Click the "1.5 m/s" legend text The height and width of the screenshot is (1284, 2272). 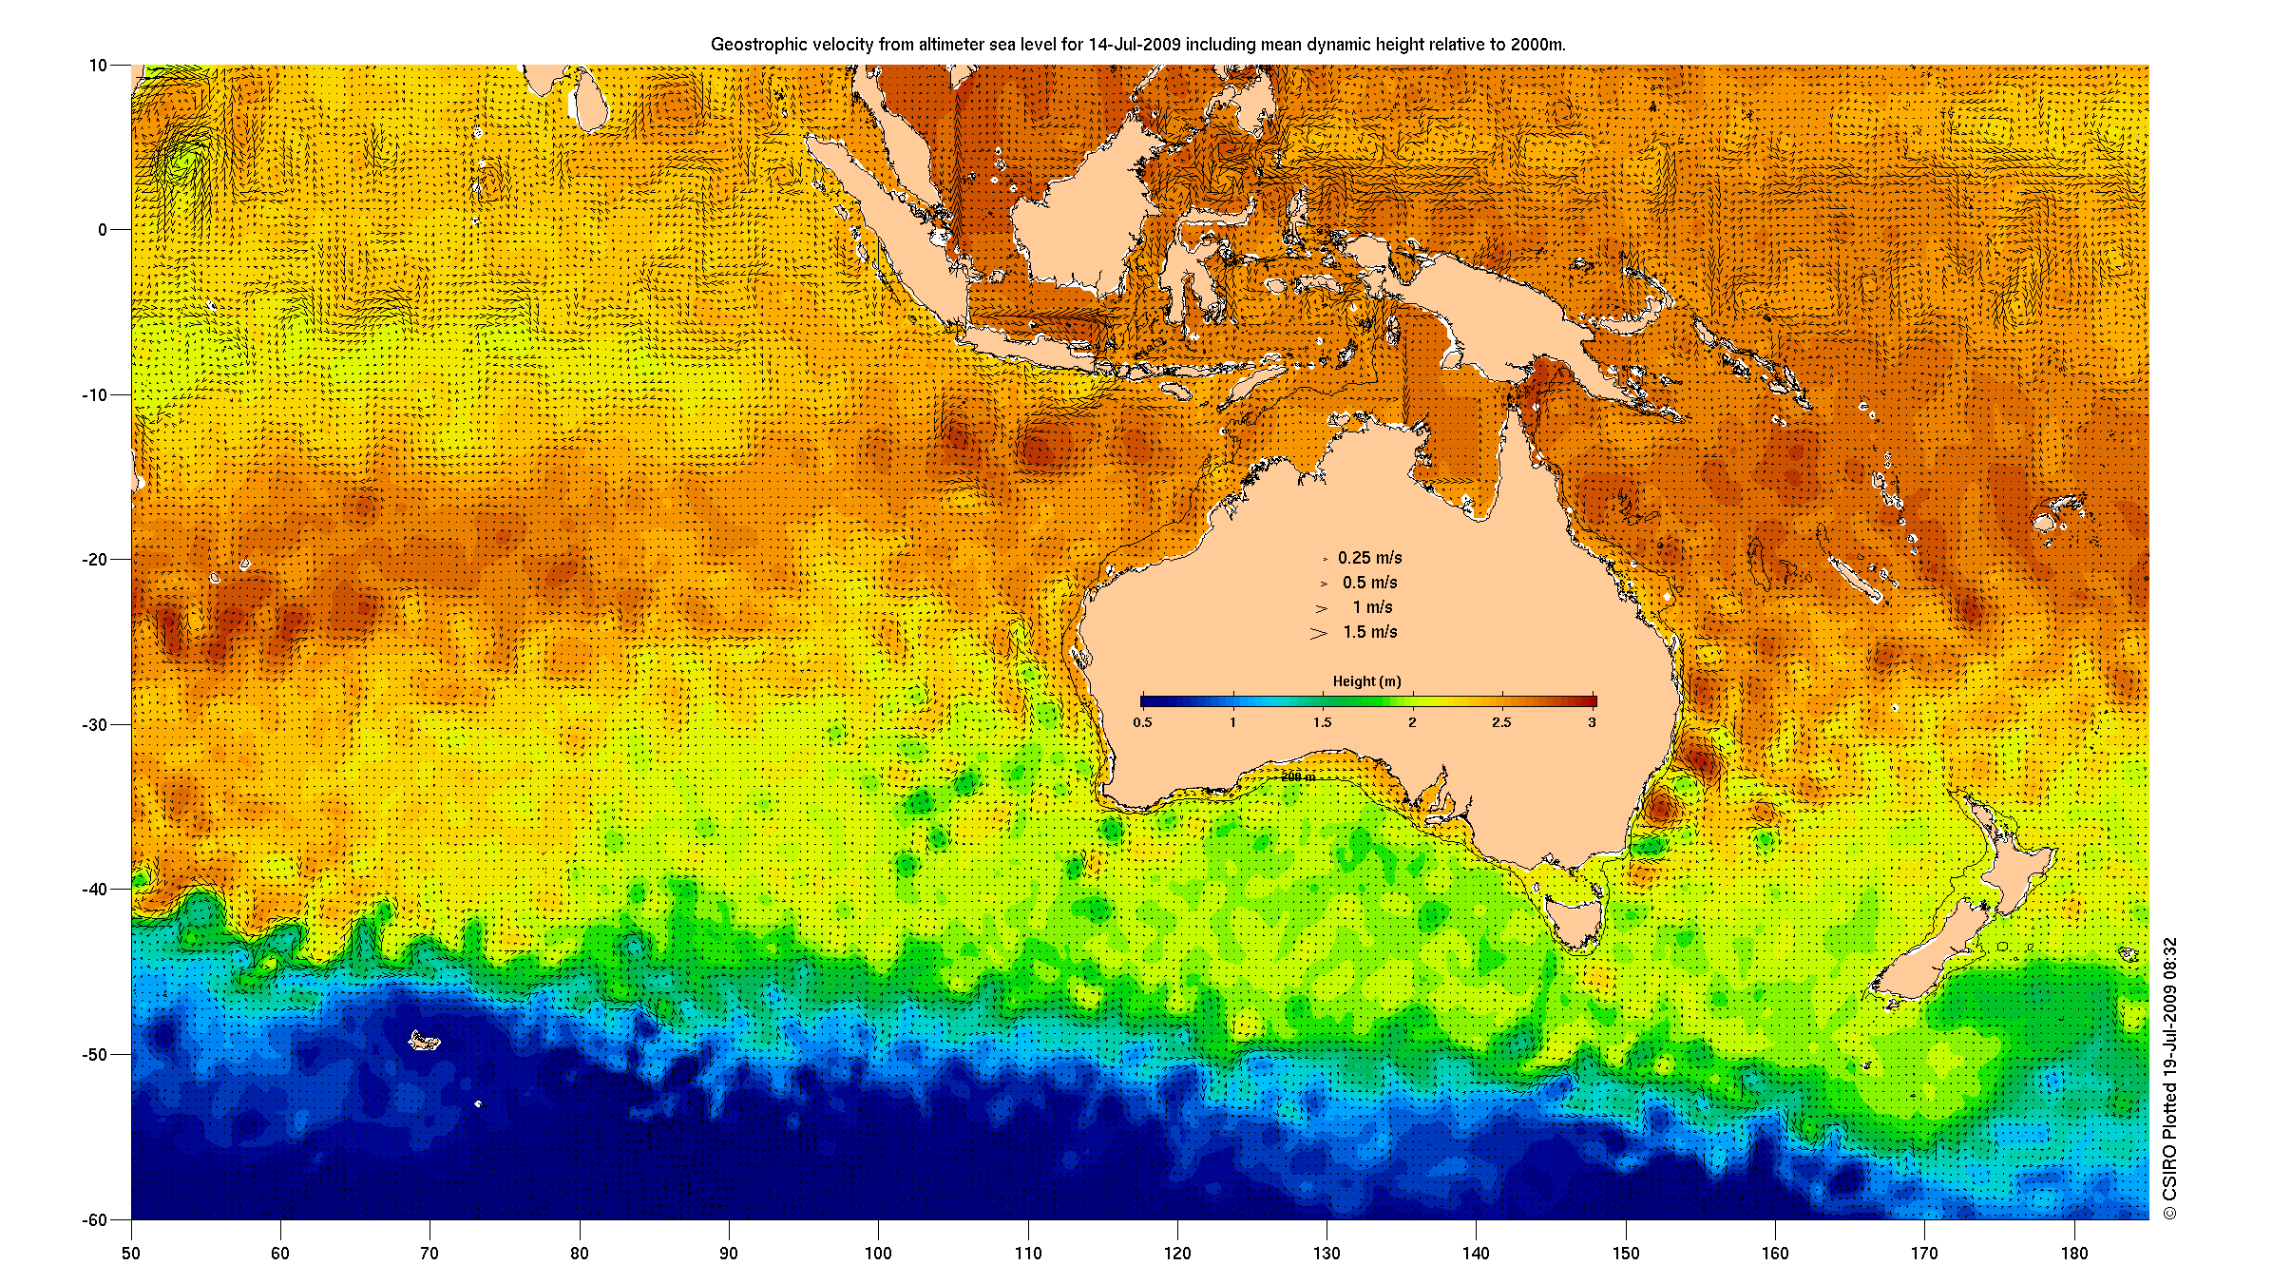point(1369,632)
